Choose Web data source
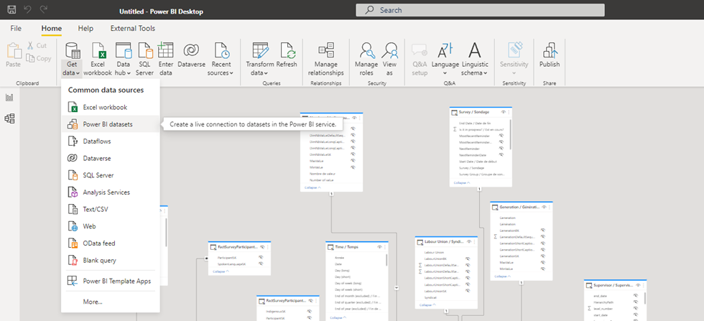704x321 pixels. click(x=111, y=226)
